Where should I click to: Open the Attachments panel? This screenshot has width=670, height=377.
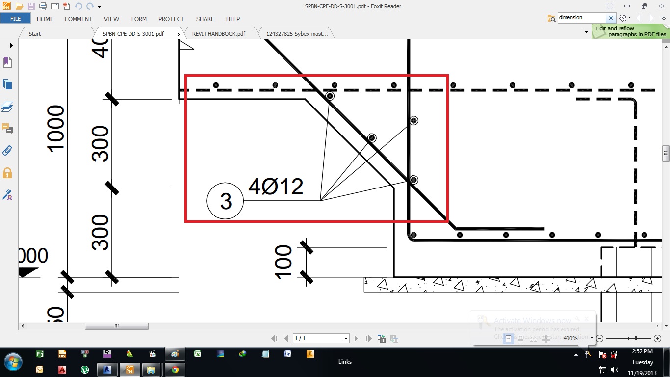(7, 150)
